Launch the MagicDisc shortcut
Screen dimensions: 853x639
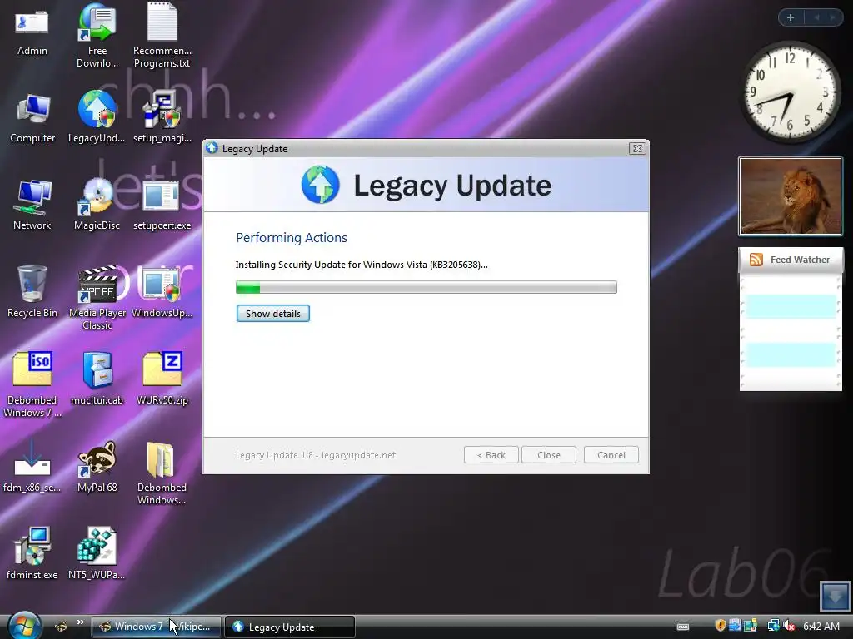click(97, 205)
